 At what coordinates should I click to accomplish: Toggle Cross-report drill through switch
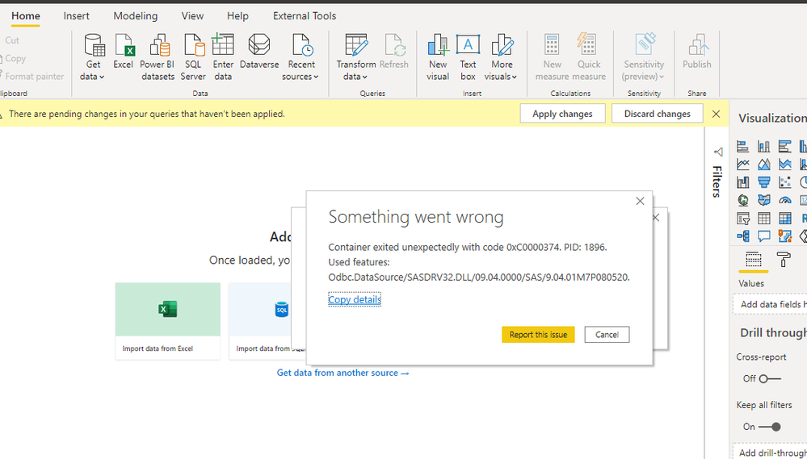tap(770, 378)
